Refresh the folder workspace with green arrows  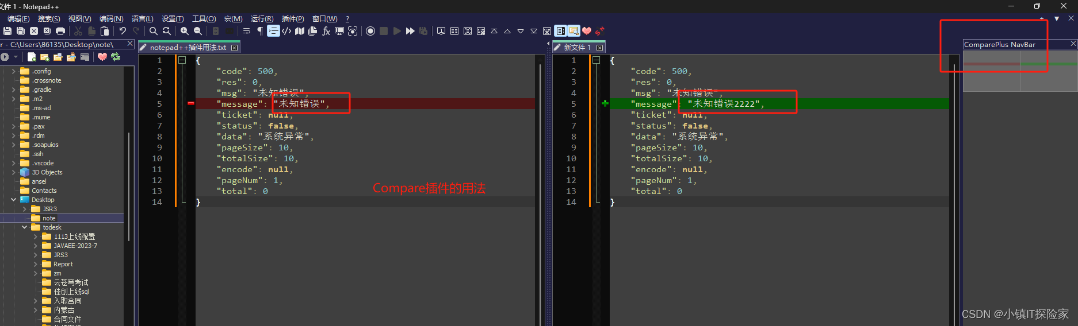(x=116, y=57)
